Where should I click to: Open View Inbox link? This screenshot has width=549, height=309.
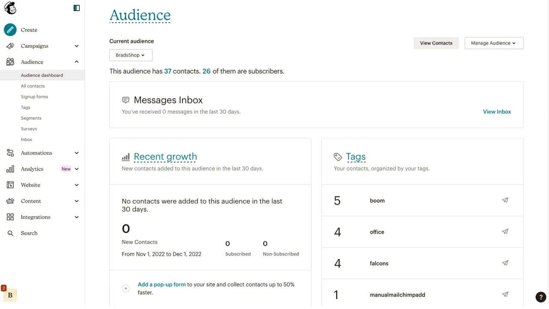pos(497,112)
